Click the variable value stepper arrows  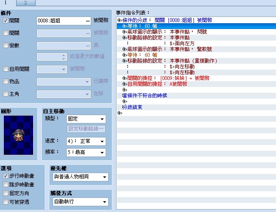[x=64, y=57]
